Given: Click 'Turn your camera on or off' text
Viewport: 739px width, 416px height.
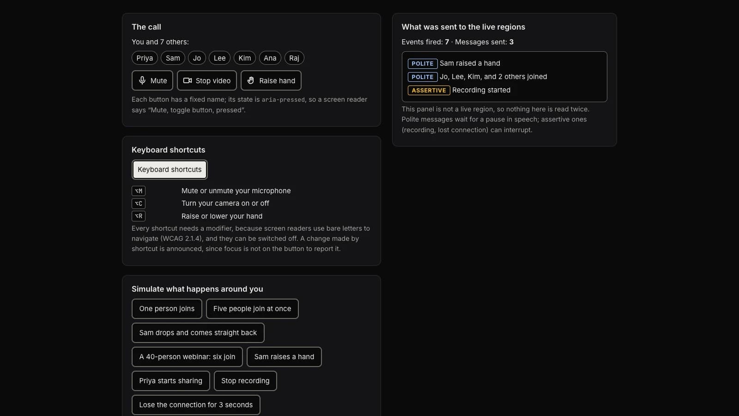Looking at the screenshot, I should click(225, 203).
